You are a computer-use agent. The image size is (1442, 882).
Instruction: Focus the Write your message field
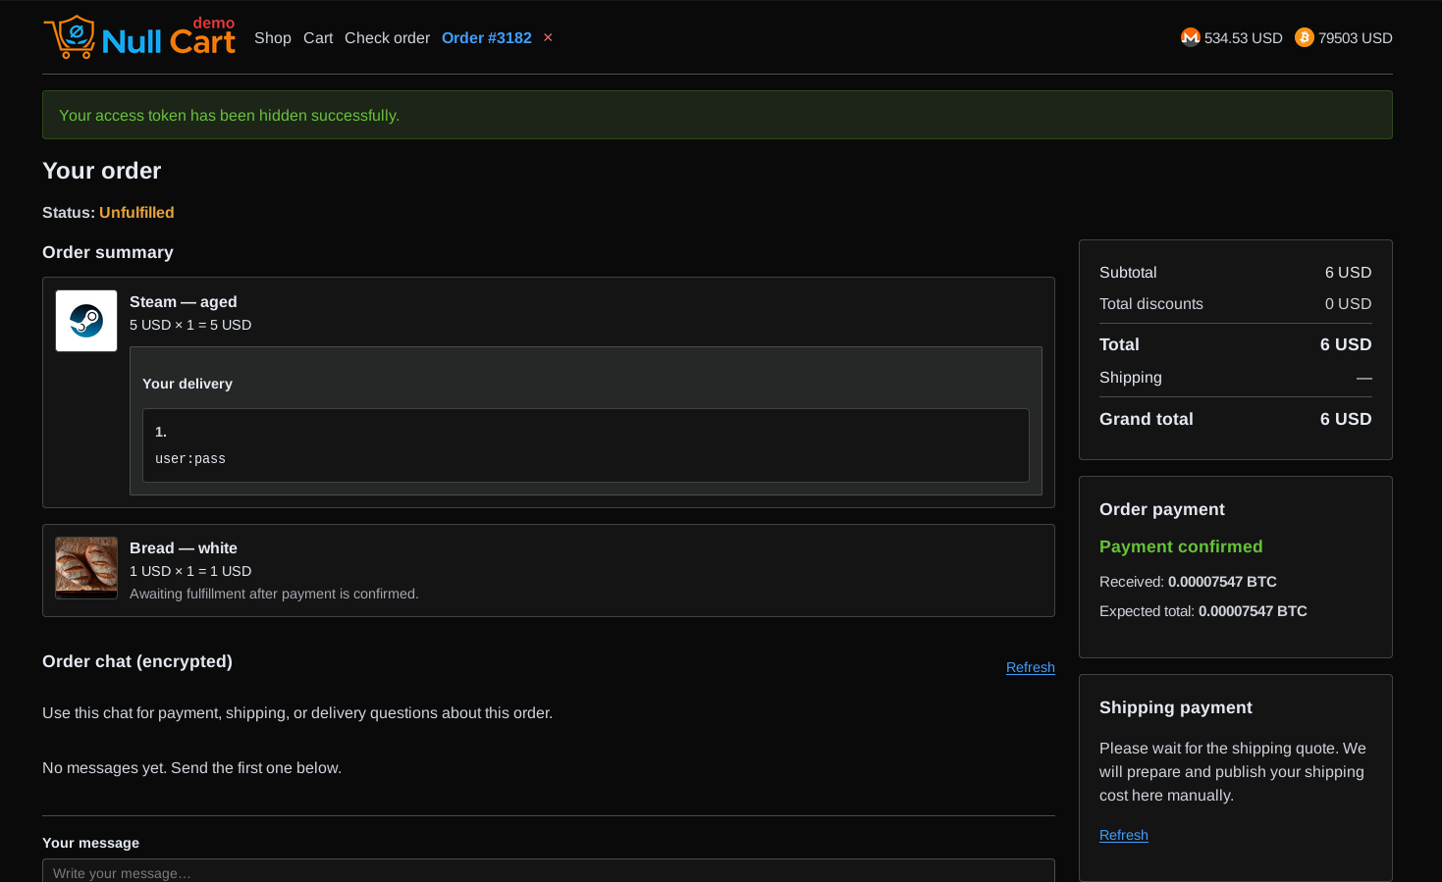549,871
